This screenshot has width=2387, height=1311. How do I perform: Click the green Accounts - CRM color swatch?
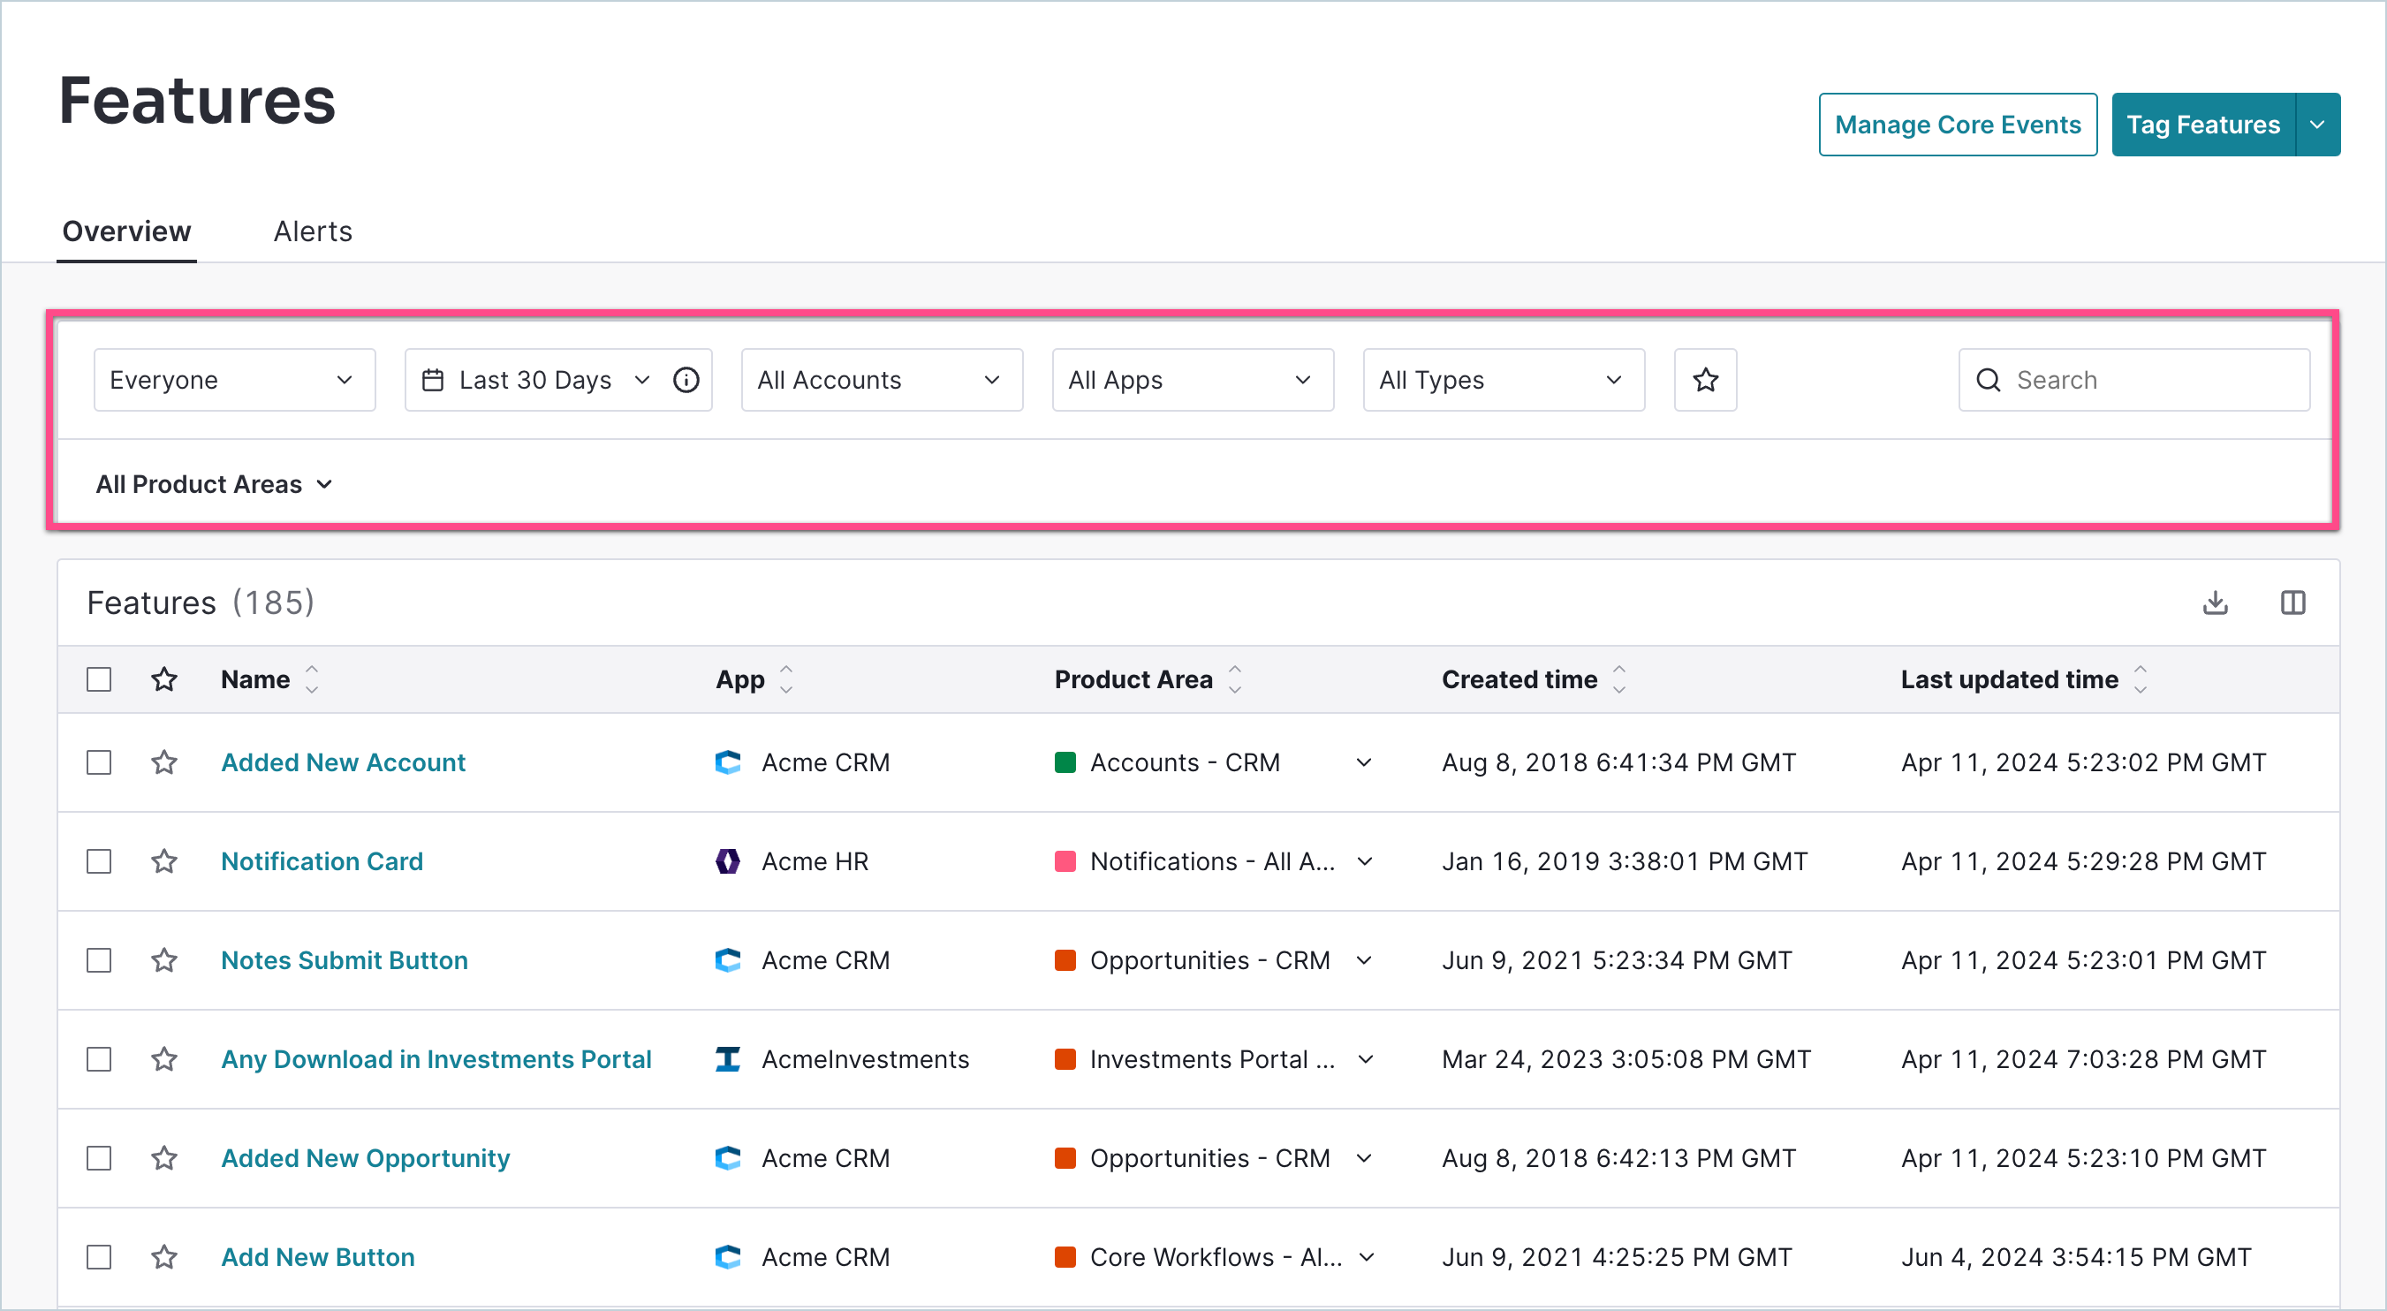click(x=1065, y=762)
